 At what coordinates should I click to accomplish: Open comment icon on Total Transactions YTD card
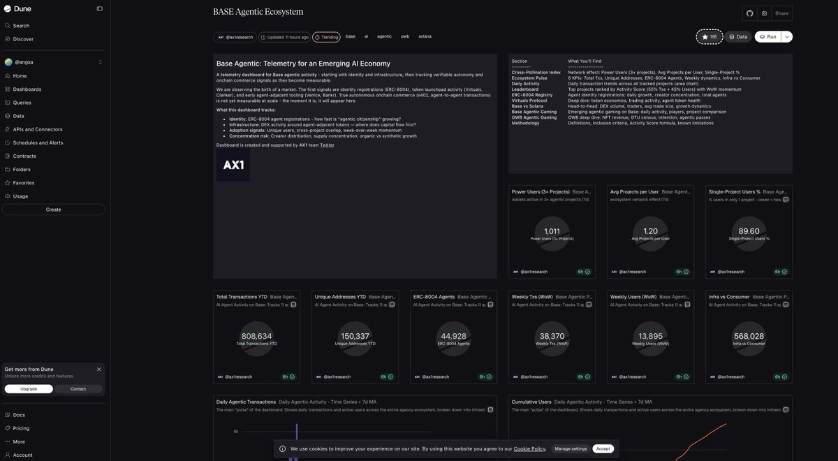(x=293, y=305)
